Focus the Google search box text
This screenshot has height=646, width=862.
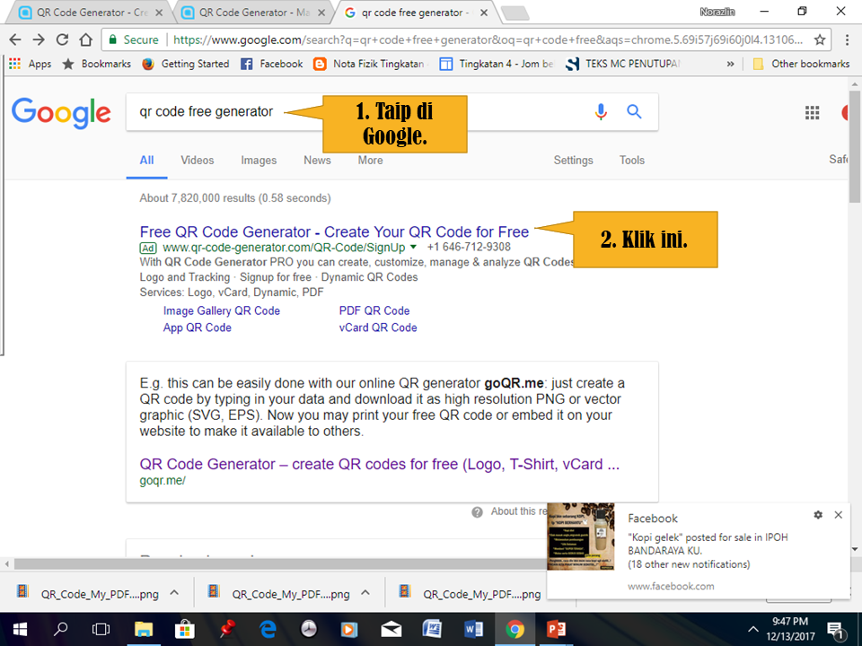tap(206, 111)
